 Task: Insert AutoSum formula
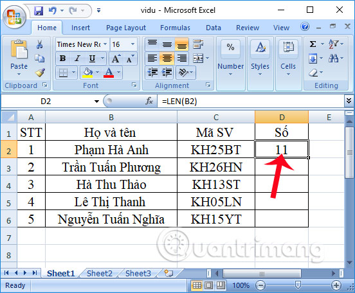[313, 44]
